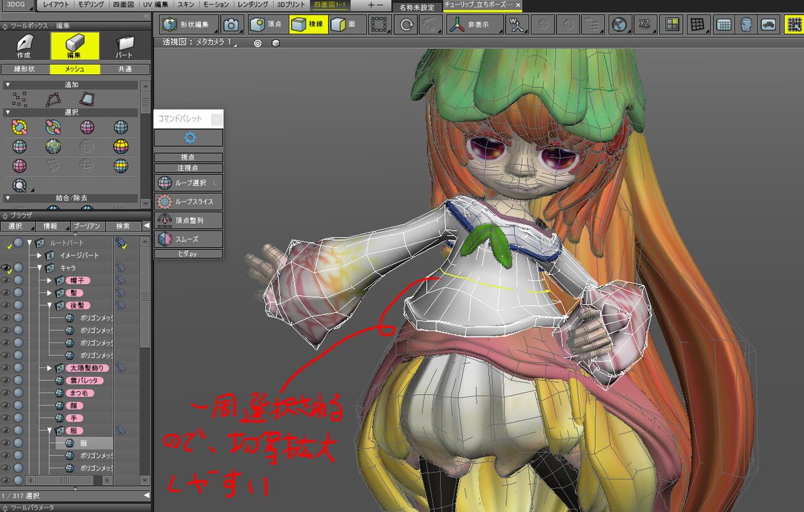Image resolution: width=804 pixels, height=512 pixels.
Task: Collapse the 後髪 part in browser
Action: (x=50, y=306)
